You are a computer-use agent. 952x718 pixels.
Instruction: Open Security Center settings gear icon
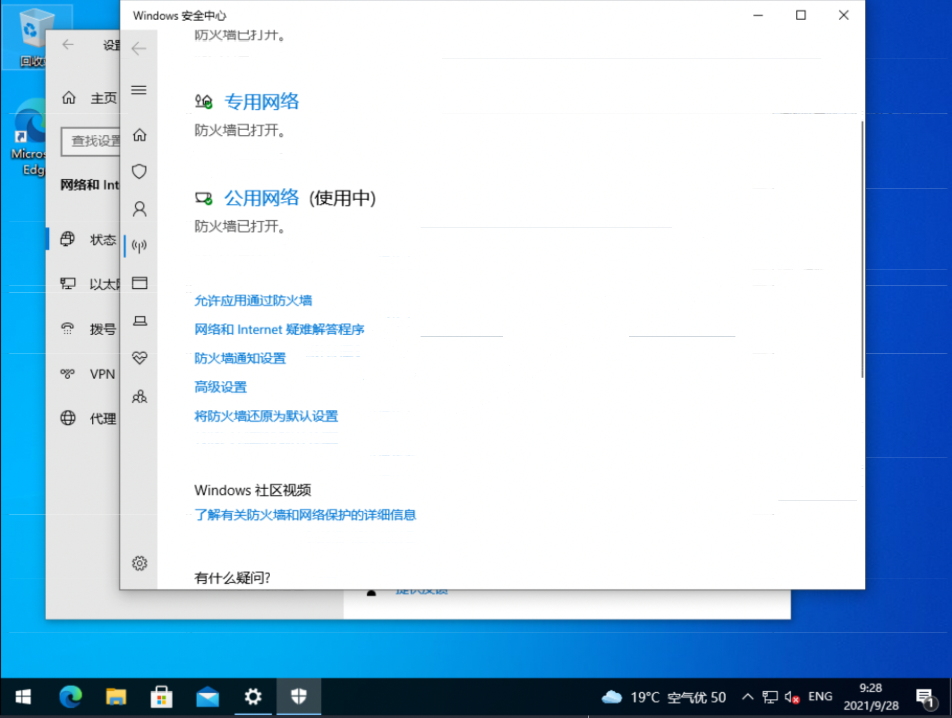click(139, 563)
